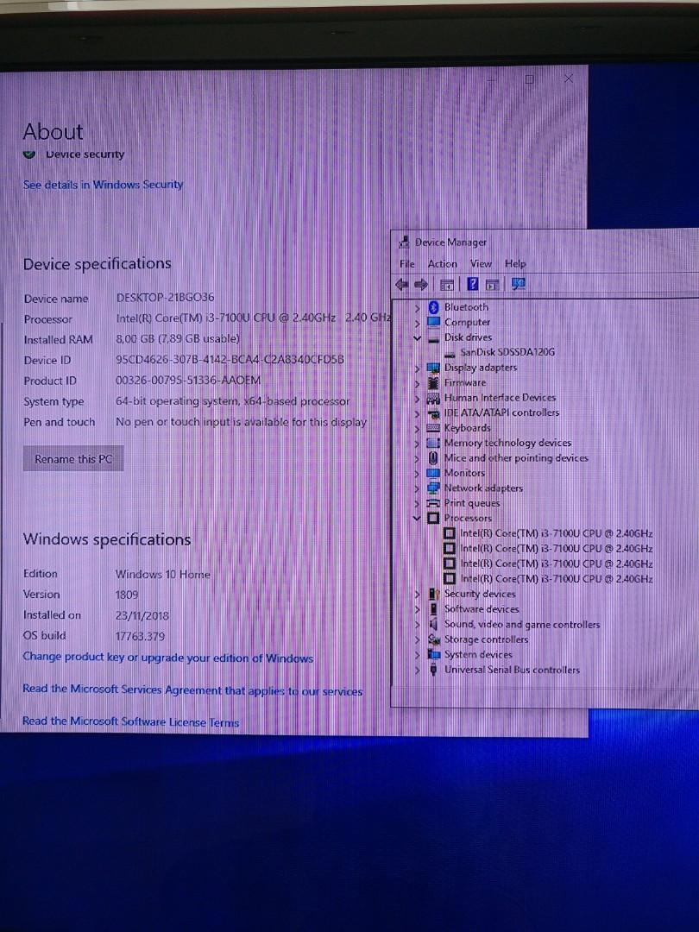Click the Security devices icon
Viewport: 699px width, 932px height.
tap(433, 594)
